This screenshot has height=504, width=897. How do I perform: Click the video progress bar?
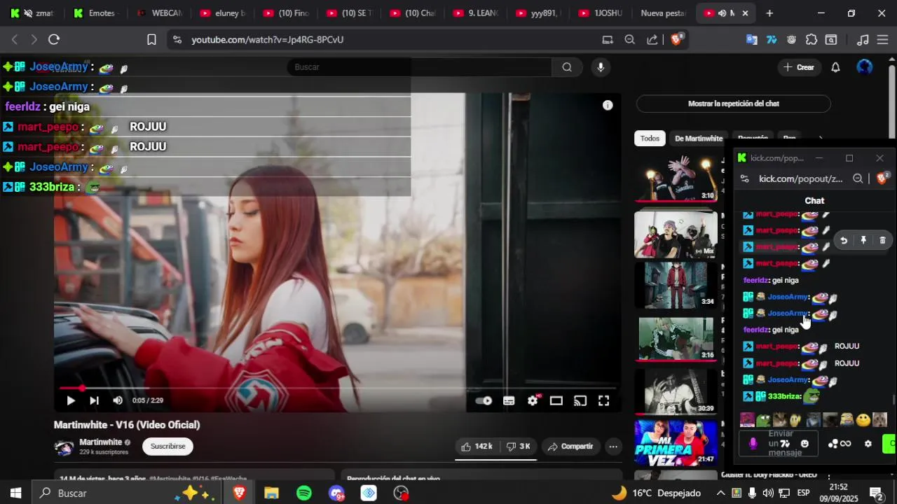click(338, 388)
